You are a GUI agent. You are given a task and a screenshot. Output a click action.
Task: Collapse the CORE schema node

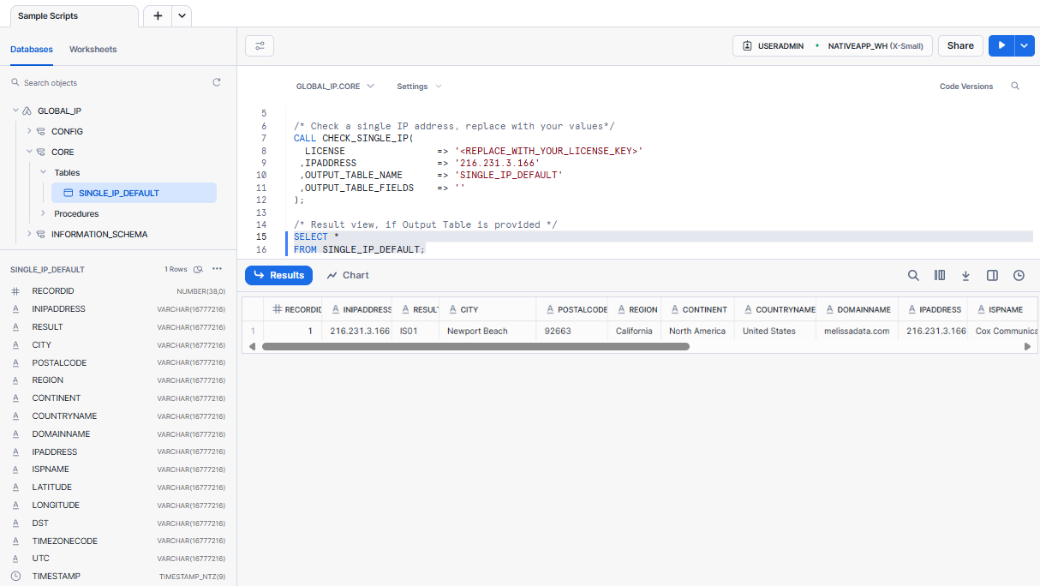point(29,152)
